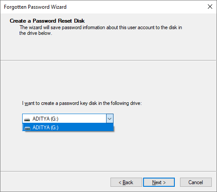Image resolution: width=217 pixels, height=192 pixels.
Task: Go to previous step with < Back
Action: pos(126,182)
